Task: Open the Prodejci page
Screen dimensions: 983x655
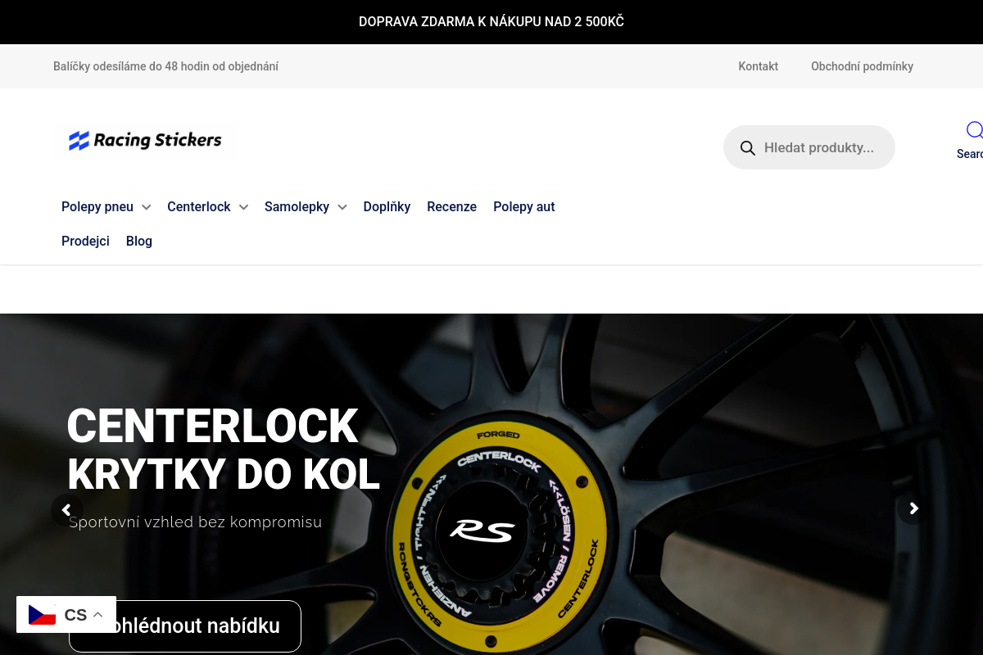Action: pos(85,242)
